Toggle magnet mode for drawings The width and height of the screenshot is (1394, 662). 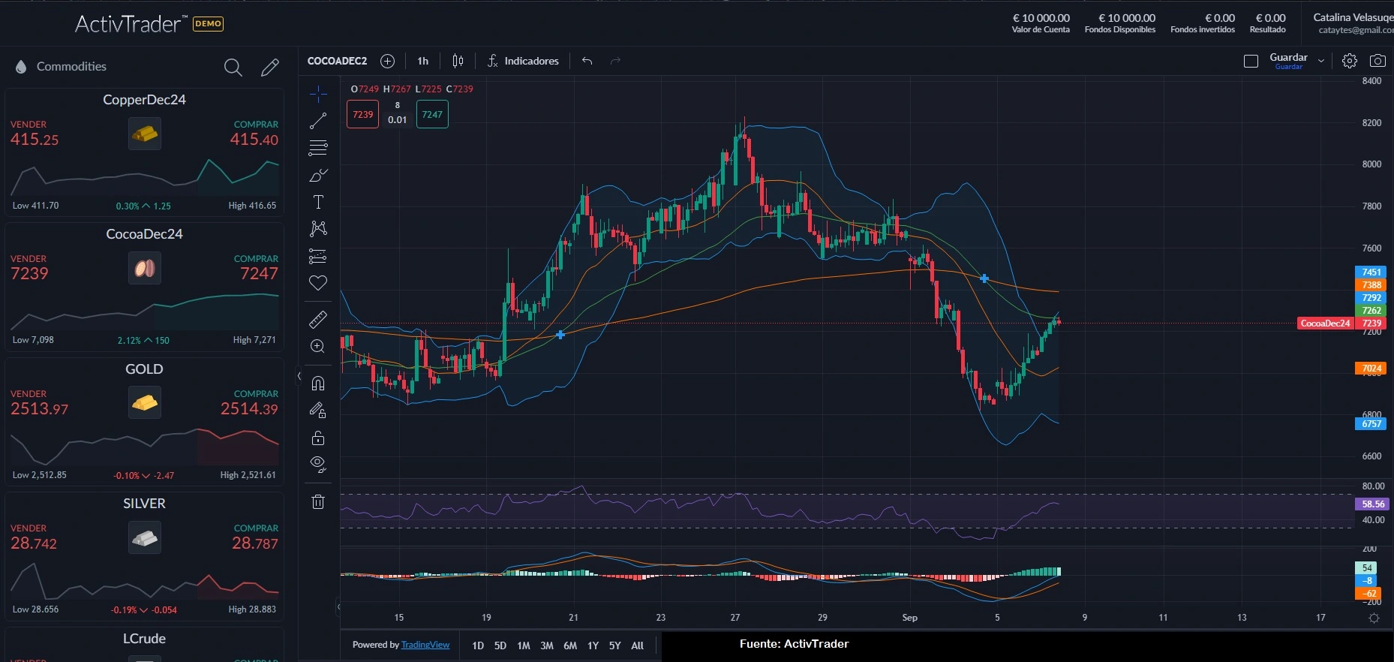tap(318, 384)
